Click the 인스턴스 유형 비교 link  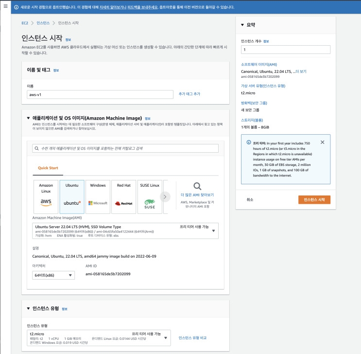(192, 338)
